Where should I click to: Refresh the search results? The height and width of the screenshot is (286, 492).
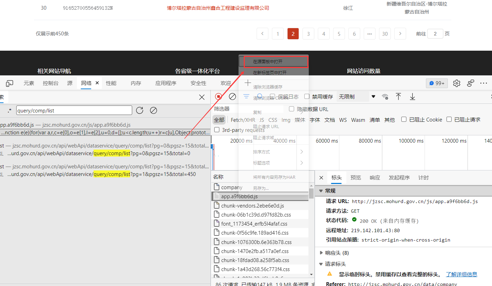coord(139,110)
